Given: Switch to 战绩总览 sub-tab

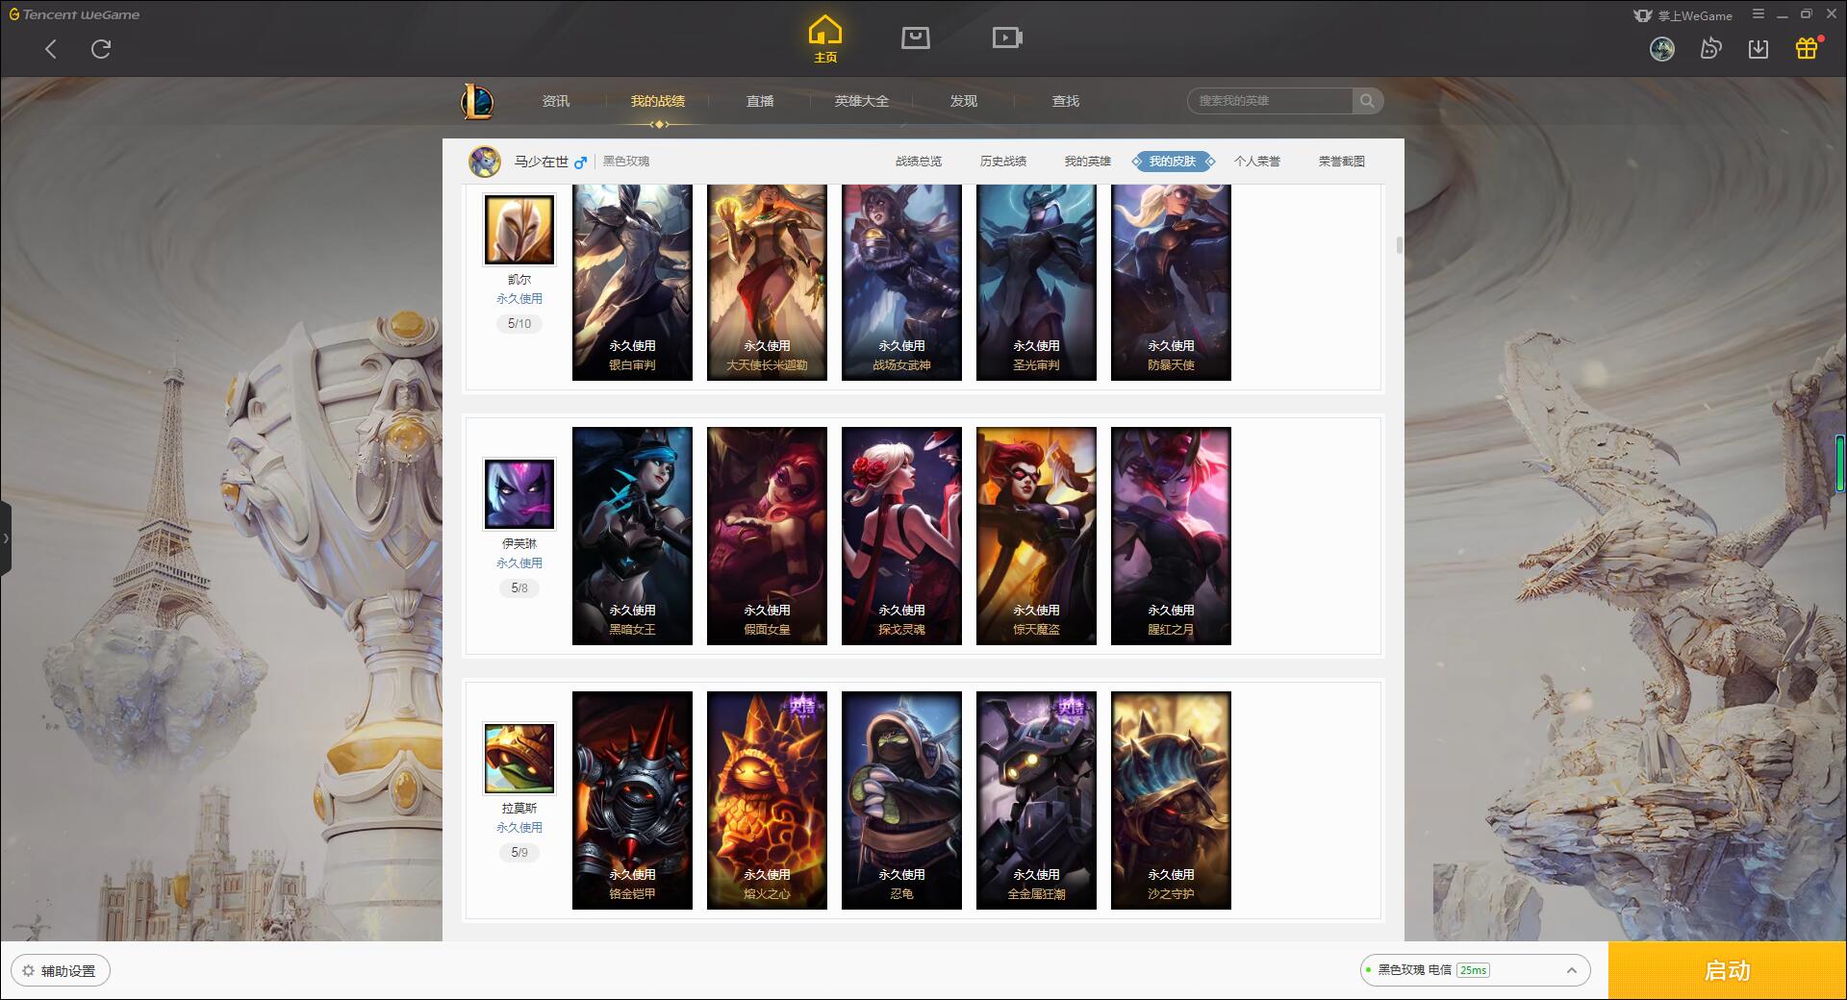Looking at the screenshot, I should (919, 162).
